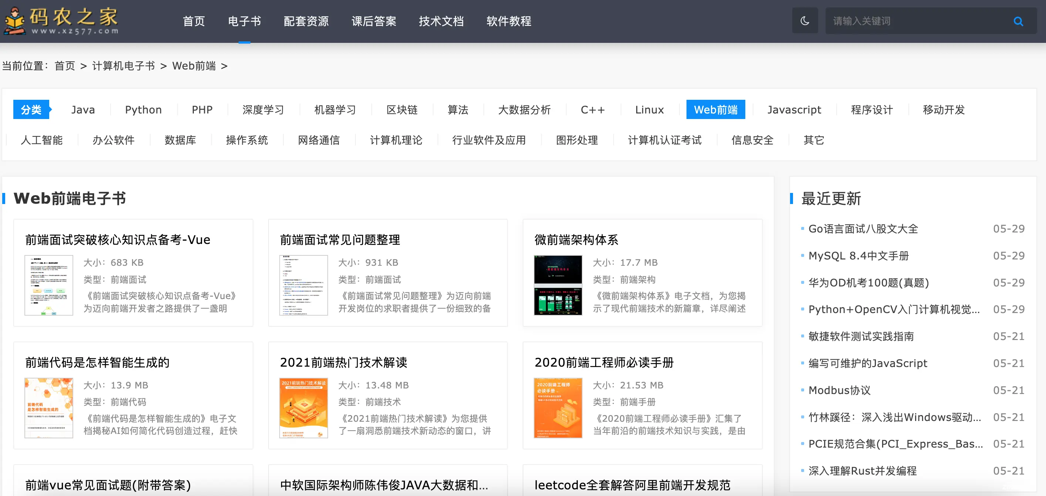Image resolution: width=1046 pixels, height=496 pixels.
Task: Go to 计算机电子书 in the breadcrumb
Action: 124,65
